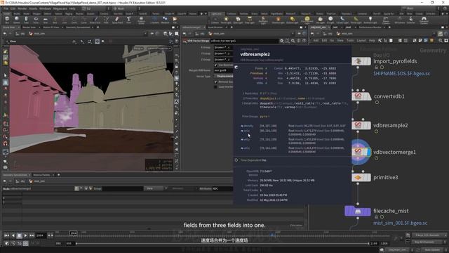Open the Megascans menu

[60, 8]
